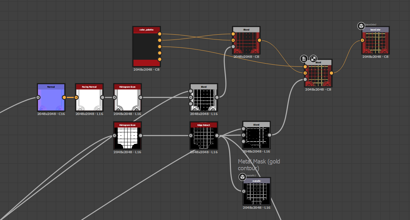Click the metallic node's input connector
410x220 pixels.
(x=243, y=191)
